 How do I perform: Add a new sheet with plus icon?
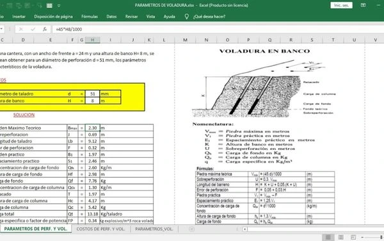pyautogui.click(x=191, y=229)
